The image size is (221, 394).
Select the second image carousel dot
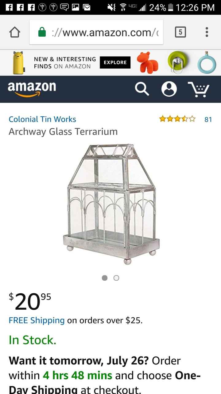[116, 278]
